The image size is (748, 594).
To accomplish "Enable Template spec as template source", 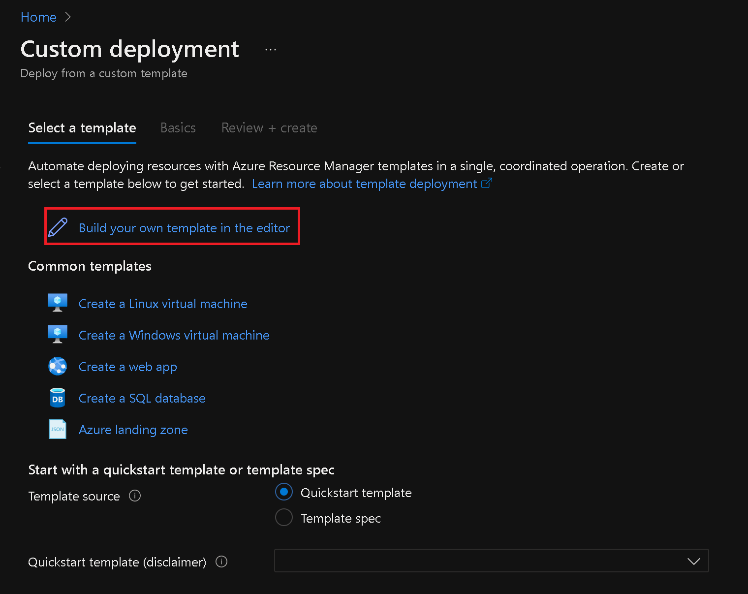I will tap(284, 517).
